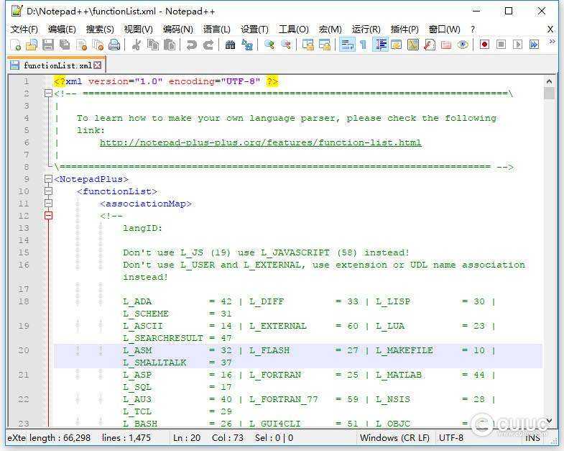Screen dimensions: 564x451
Task: Toggle synchronized horizontal scrolling icon
Action: pyautogui.click(x=325, y=45)
